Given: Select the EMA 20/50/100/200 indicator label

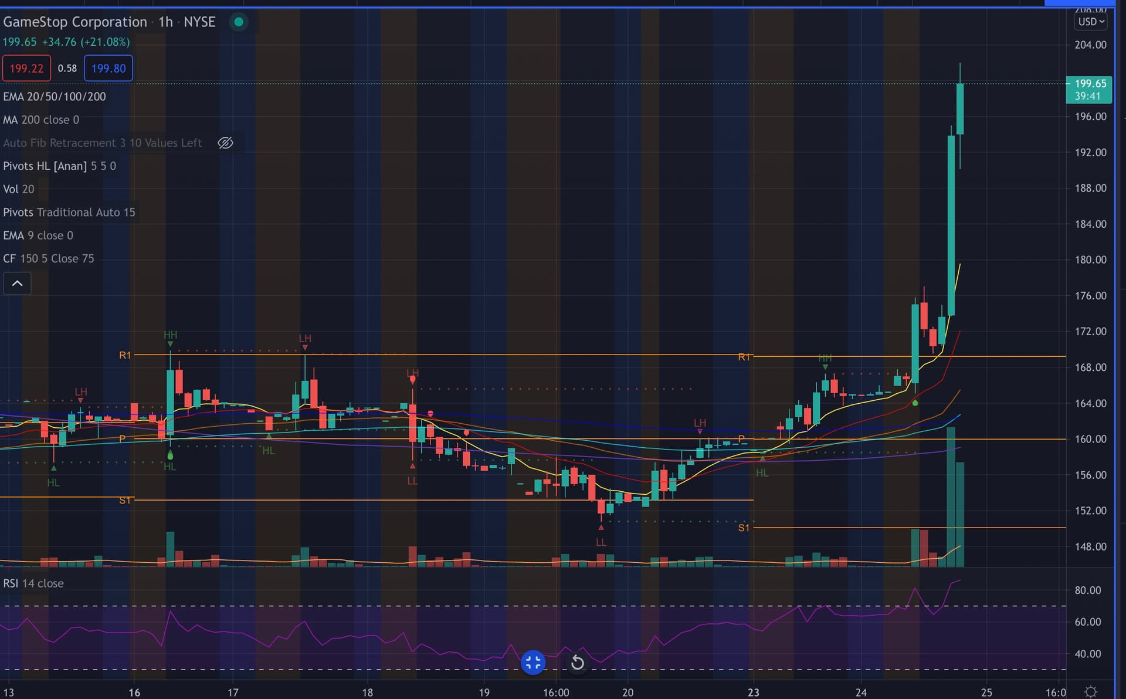Looking at the screenshot, I should pyautogui.click(x=55, y=96).
